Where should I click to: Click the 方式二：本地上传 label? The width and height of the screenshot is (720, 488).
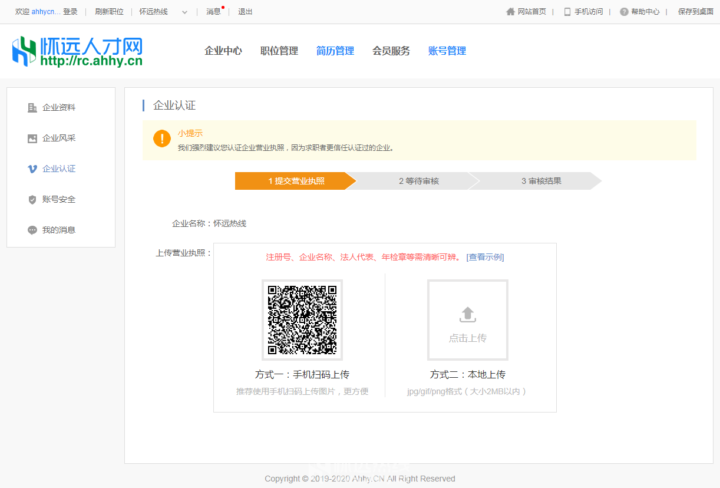468,375
